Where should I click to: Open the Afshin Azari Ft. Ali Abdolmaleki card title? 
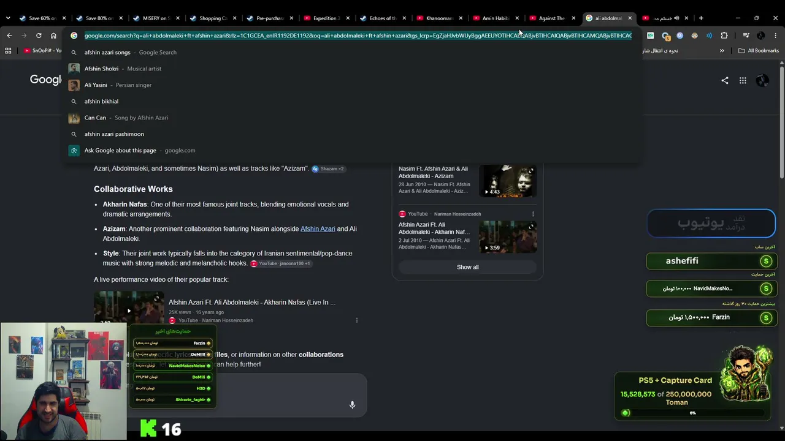(434, 228)
